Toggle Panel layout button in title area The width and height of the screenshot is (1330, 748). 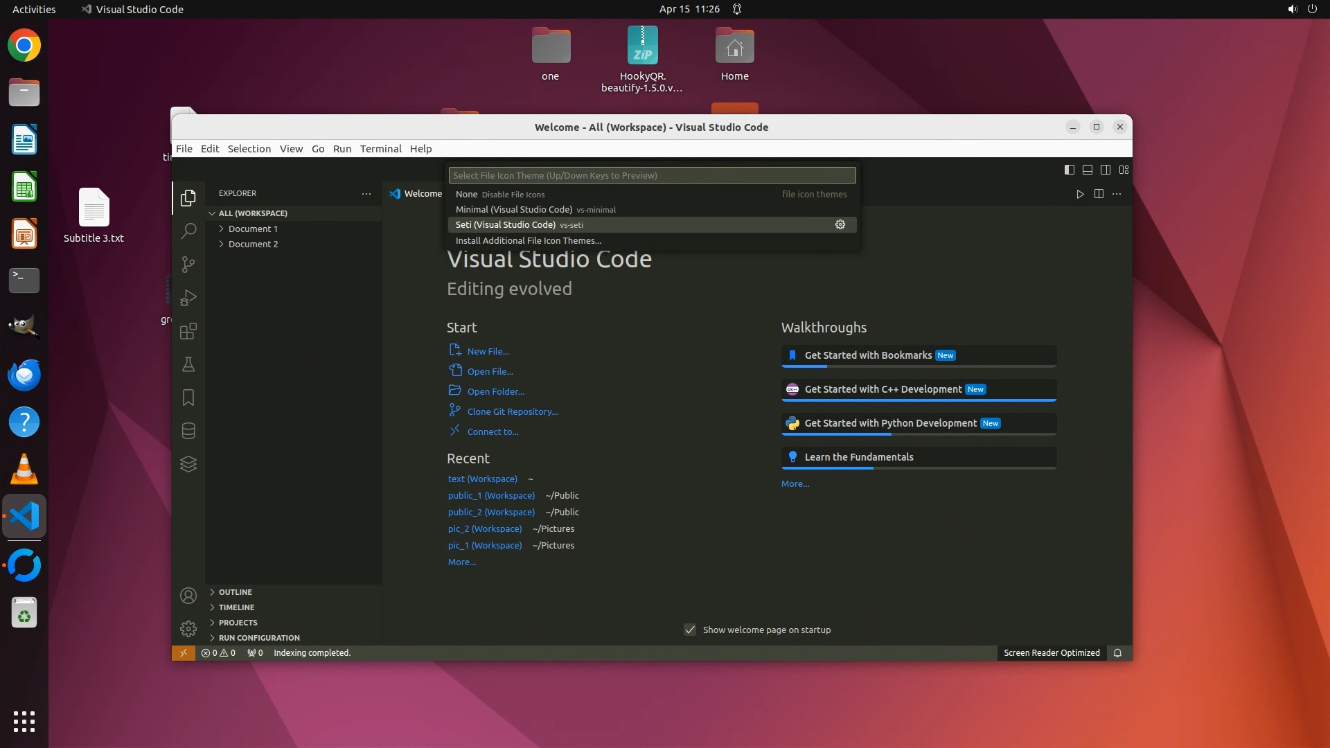[x=1088, y=170]
